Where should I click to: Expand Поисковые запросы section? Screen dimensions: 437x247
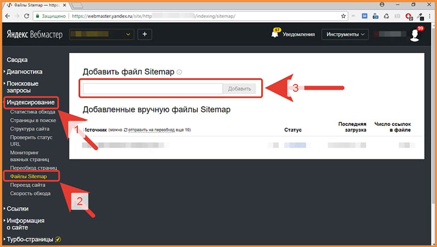(21, 87)
